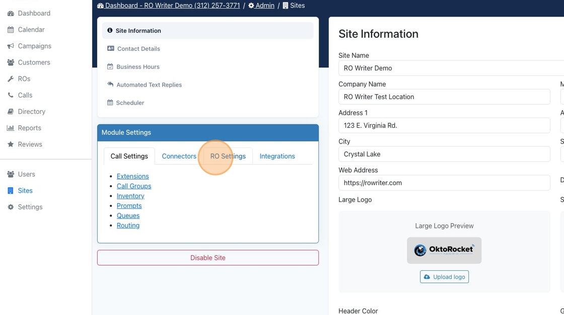Switch to the Integrations tab
The height and width of the screenshot is (315, 564).
[277, 156]
